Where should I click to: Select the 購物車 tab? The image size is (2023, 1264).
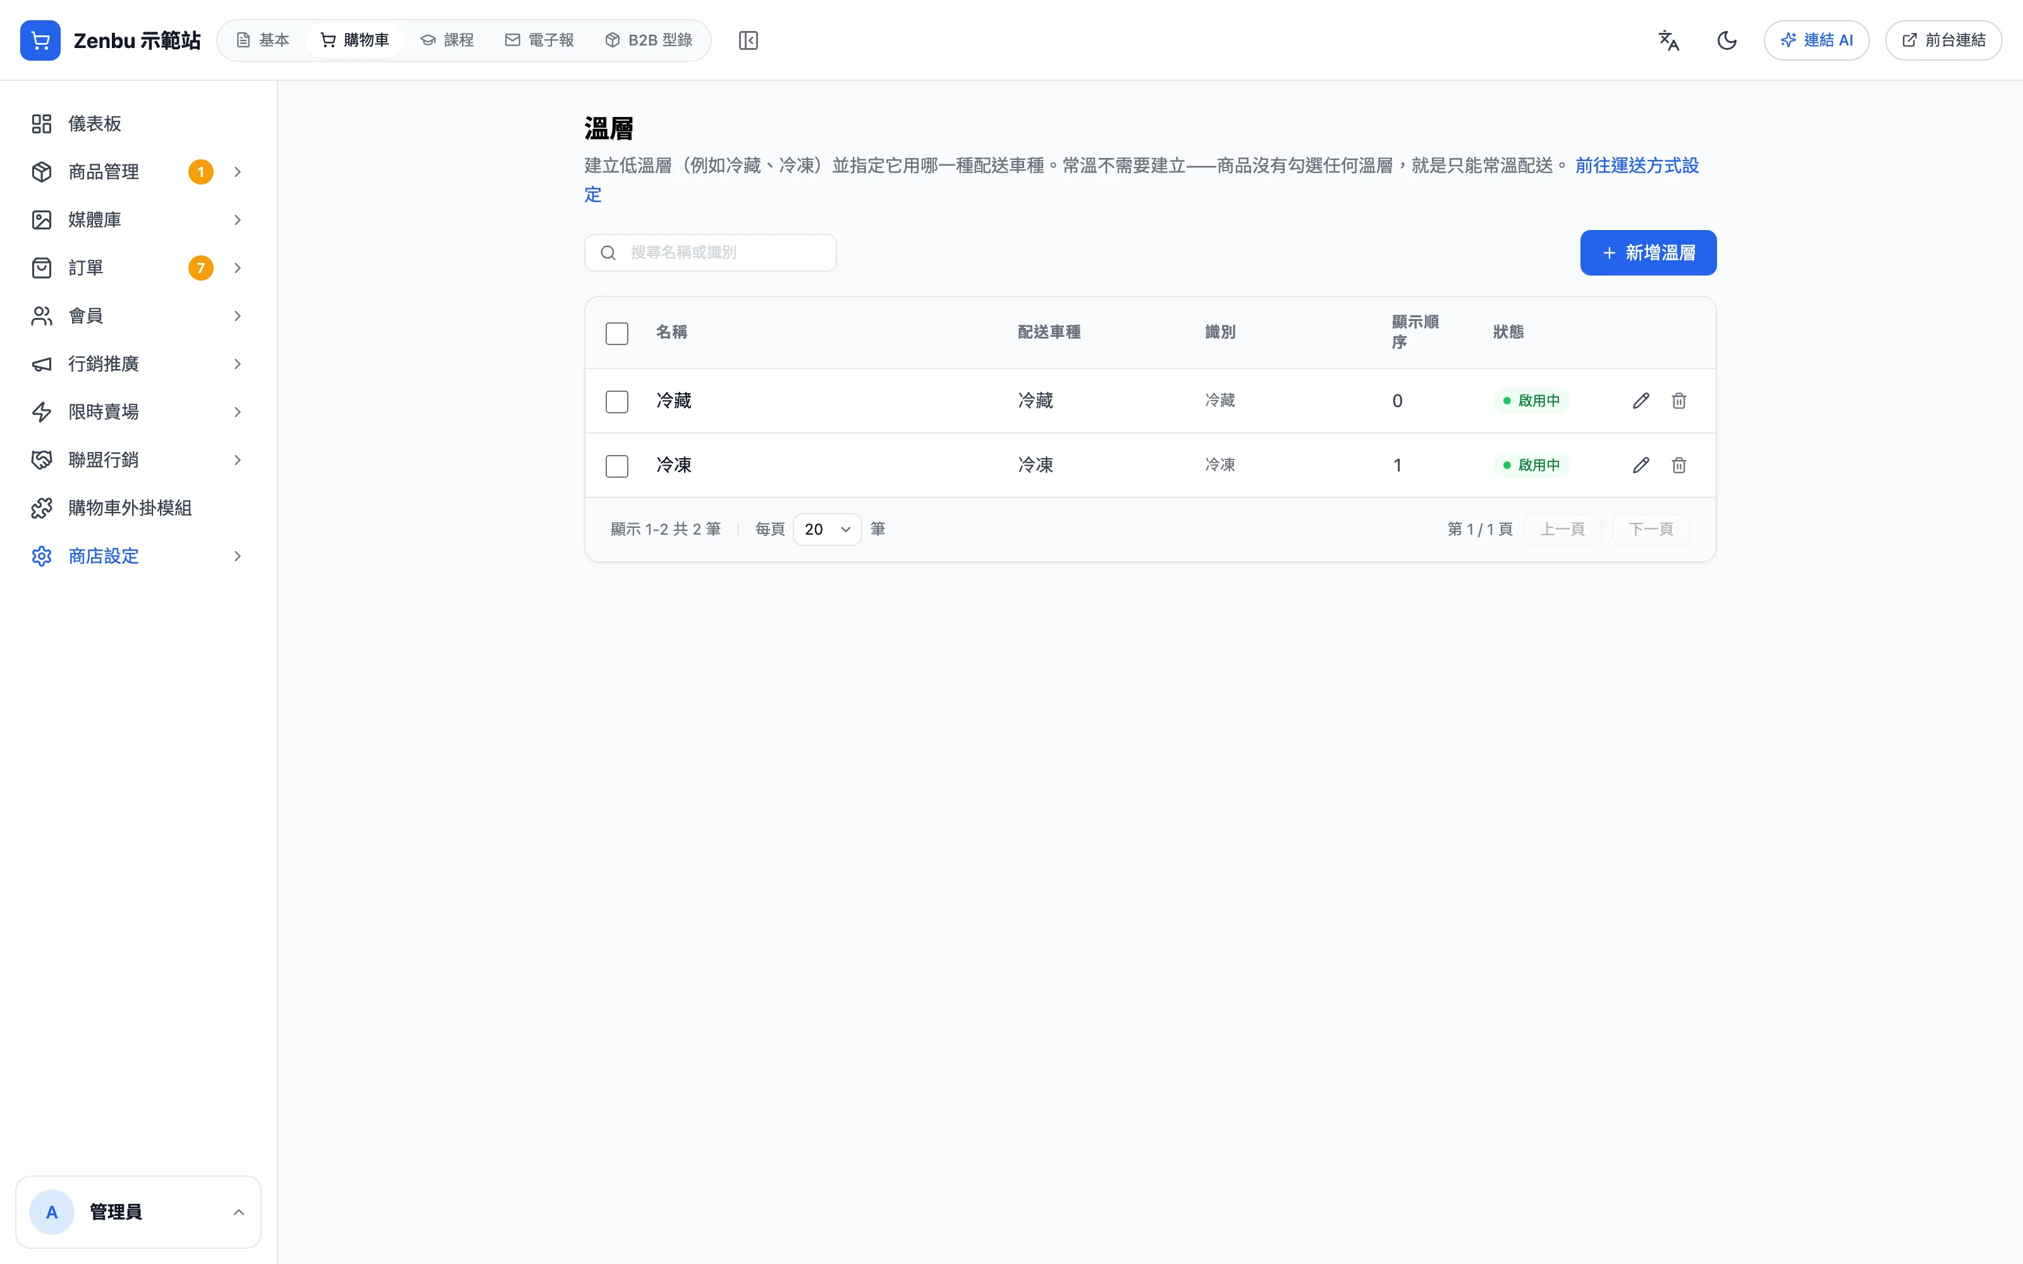(355, 40)
